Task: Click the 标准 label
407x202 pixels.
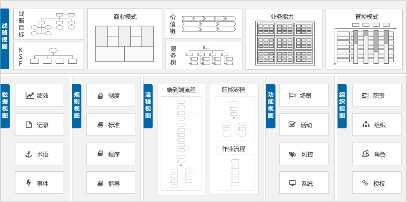Action: point(114,125)
